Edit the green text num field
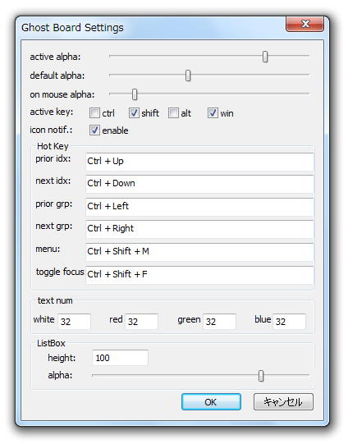Viewport: 348px width, 444px height. [x=219, y=322]
